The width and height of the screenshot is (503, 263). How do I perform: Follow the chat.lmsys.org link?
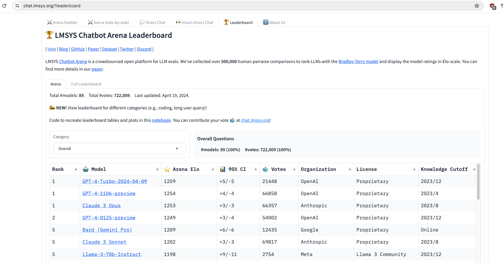coord(255,120)
